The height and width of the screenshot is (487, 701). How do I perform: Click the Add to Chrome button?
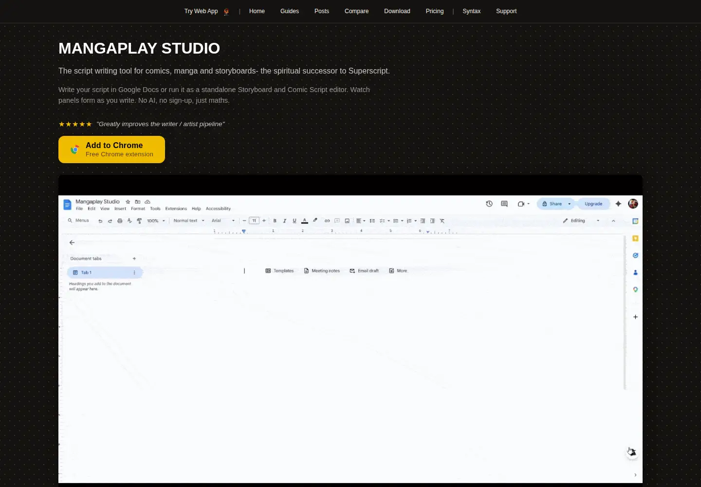[111, 150]
